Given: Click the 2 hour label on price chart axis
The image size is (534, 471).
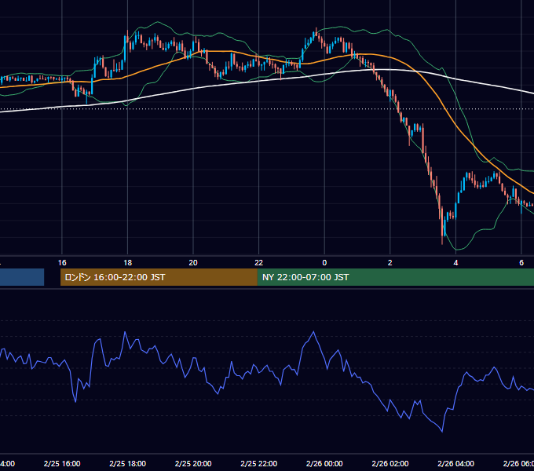Looking at the screenshot, I should coord(390,263).
